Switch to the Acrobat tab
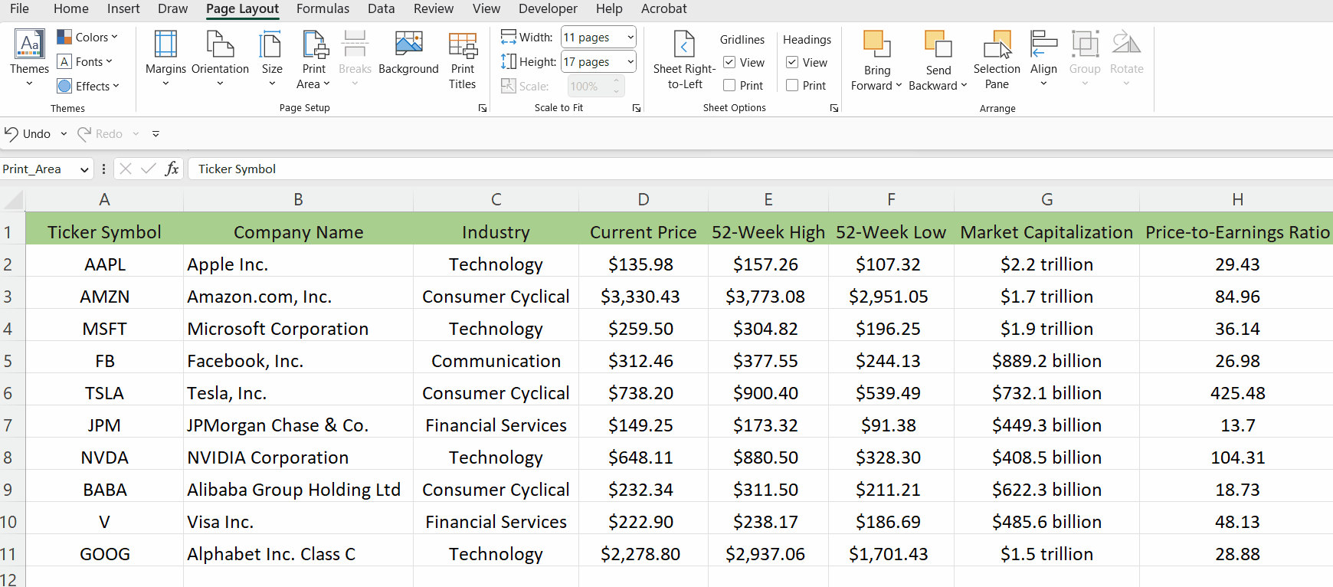 663,8
